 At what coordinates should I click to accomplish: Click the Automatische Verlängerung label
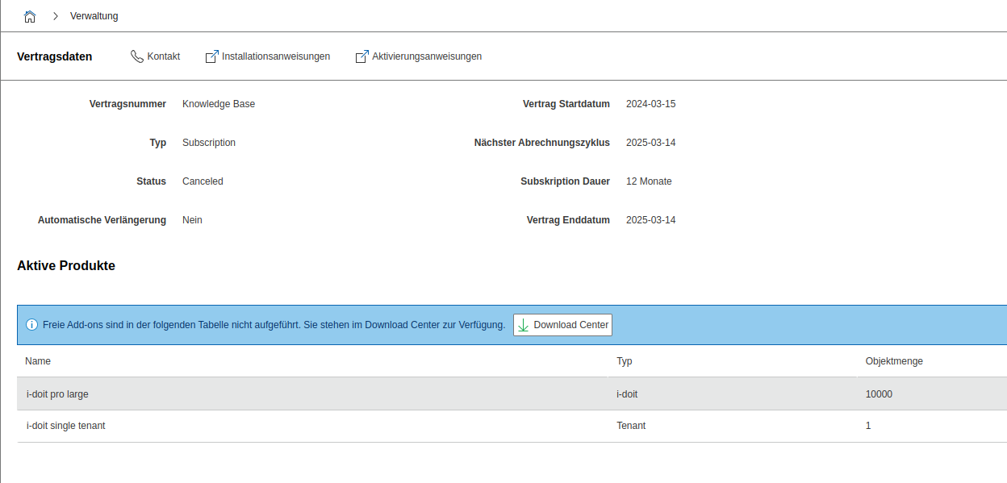[102, 220]
